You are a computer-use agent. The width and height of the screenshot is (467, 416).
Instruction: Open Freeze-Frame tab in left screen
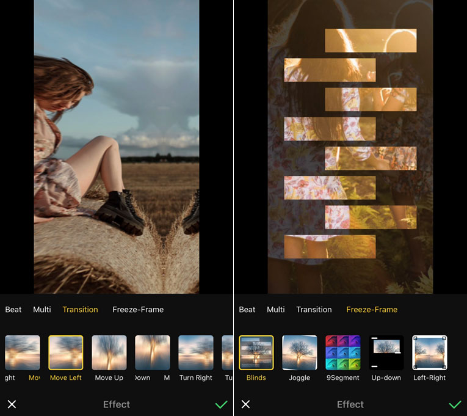click(138, 310)
